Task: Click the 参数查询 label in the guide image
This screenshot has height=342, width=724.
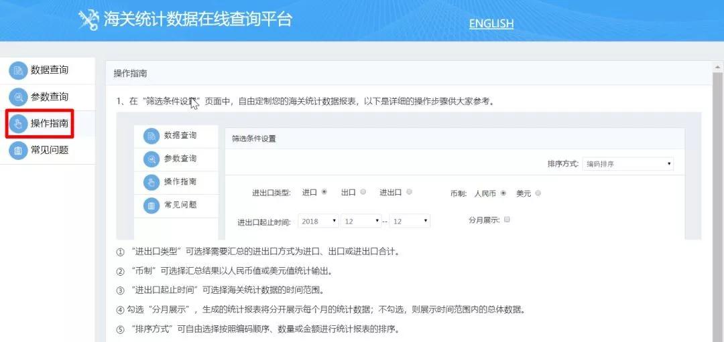Action: 180,159
